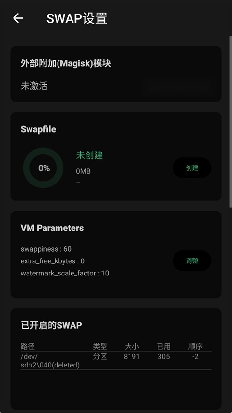232x413 pixels.
Task: Click the VM Parameters heading
Action: pos(52,228)
